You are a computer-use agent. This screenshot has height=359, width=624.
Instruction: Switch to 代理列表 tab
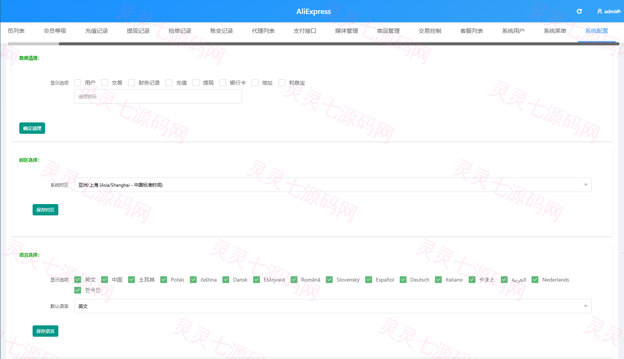point(263,31)
